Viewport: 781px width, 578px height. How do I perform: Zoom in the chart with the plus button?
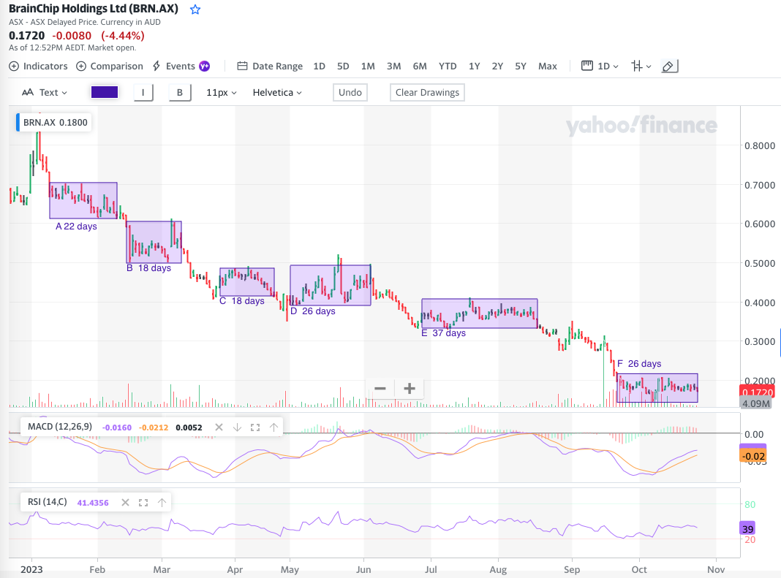click(x=410, y=388)
